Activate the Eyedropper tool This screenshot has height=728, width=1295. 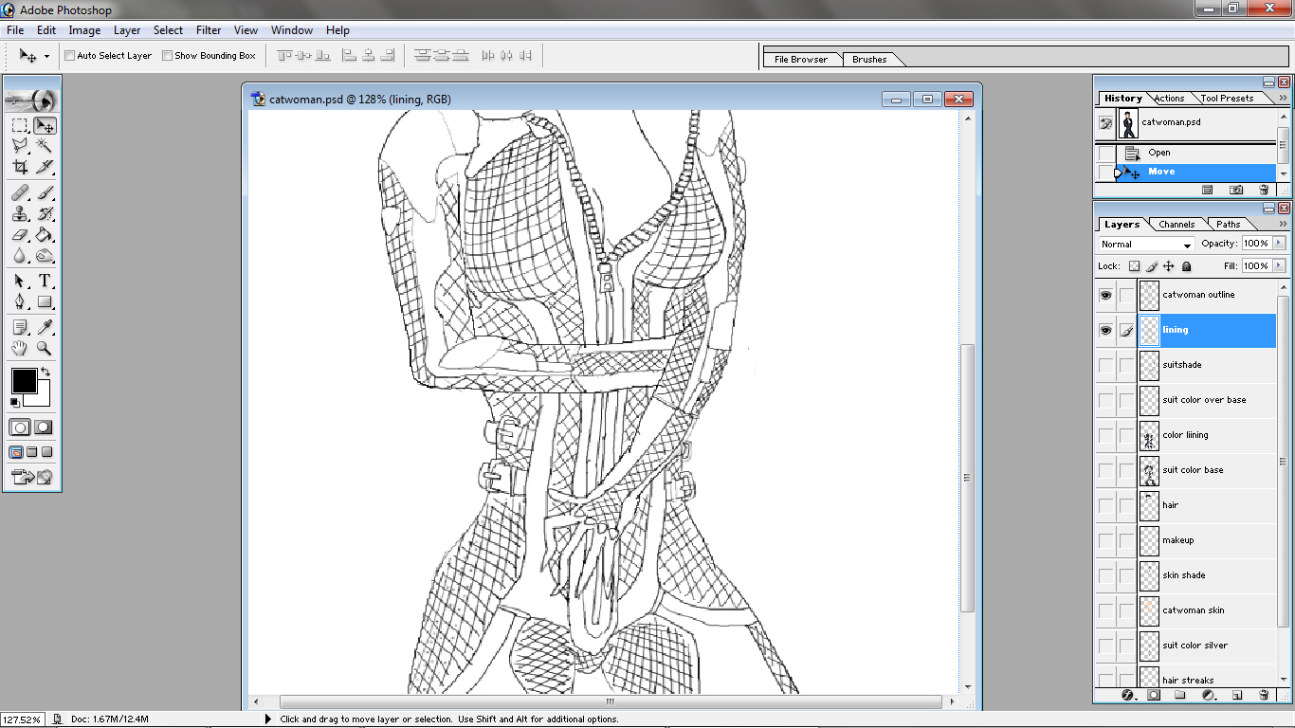45,327
